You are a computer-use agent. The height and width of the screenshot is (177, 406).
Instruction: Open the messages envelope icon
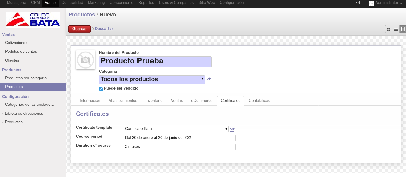358,3
